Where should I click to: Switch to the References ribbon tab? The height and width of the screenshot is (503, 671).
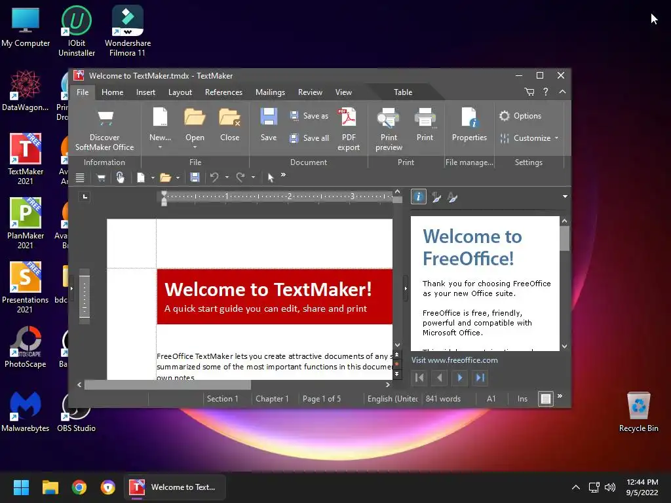(223, 92)
